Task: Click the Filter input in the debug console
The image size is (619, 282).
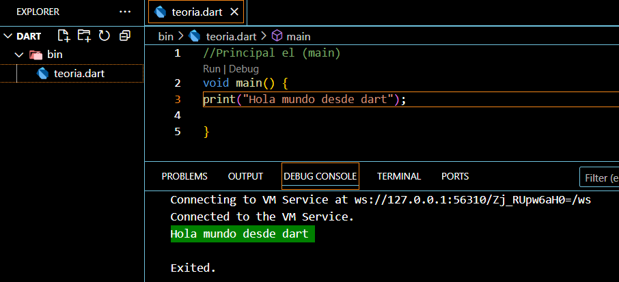Action: [x=600, y=178]
